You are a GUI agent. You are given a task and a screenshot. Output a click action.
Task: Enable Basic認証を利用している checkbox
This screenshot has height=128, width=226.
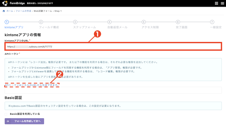6,114
